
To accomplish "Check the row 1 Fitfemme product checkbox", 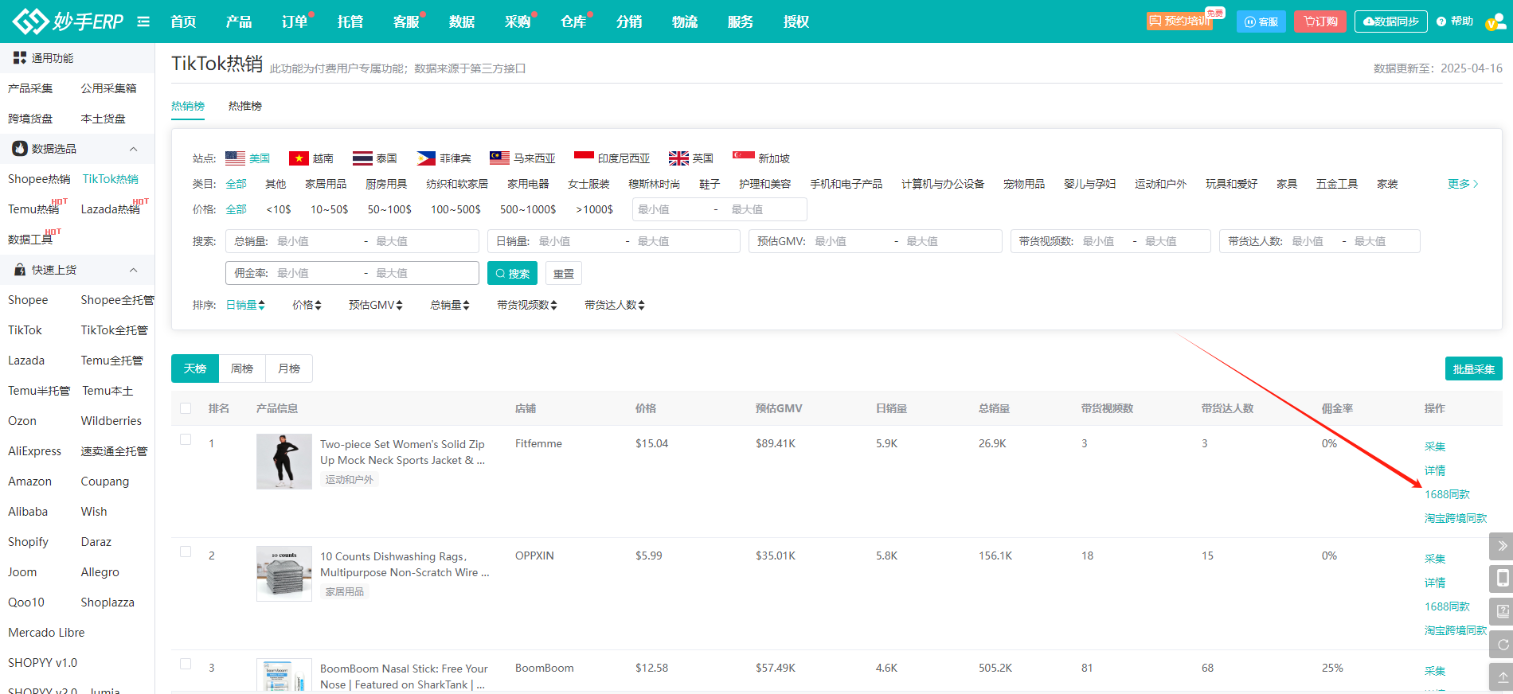I will [x=186, y=439].
